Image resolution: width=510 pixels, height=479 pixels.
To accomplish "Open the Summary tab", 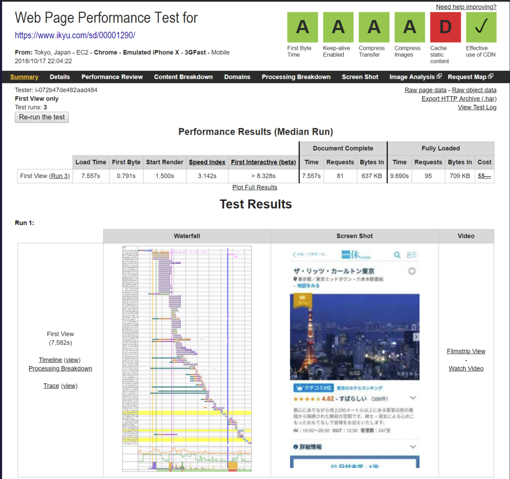I will pos(24,77).
